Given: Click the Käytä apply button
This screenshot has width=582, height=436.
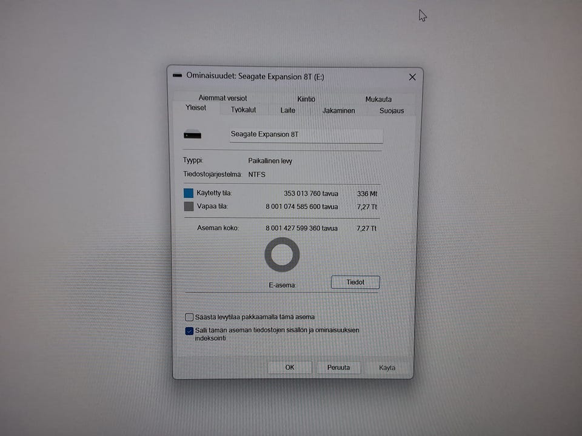Looking at the screenshot, I should (387, 368).
